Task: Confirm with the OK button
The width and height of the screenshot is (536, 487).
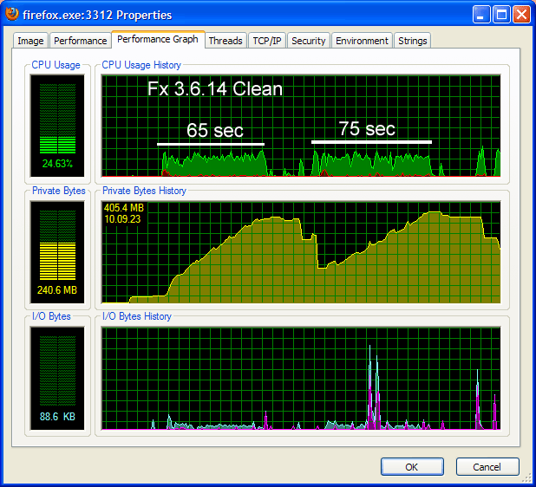Action: (412, 466)
